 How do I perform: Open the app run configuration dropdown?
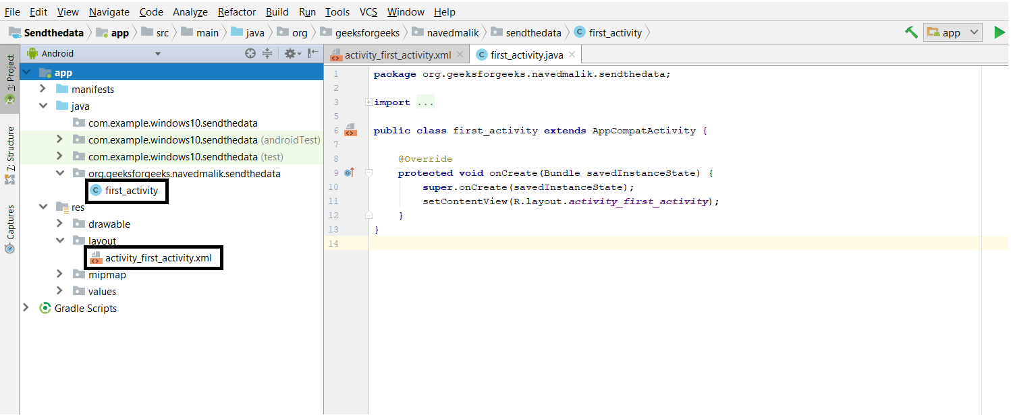[x=953, y=32]
